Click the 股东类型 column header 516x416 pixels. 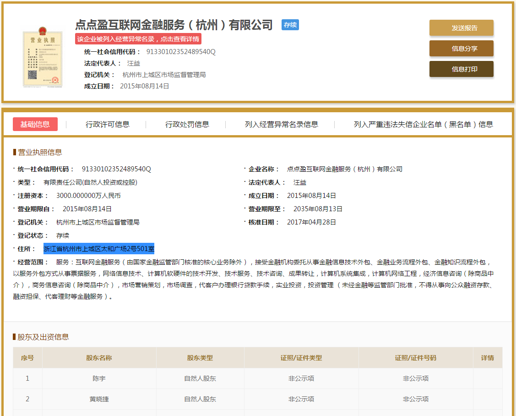coord(200,358)
